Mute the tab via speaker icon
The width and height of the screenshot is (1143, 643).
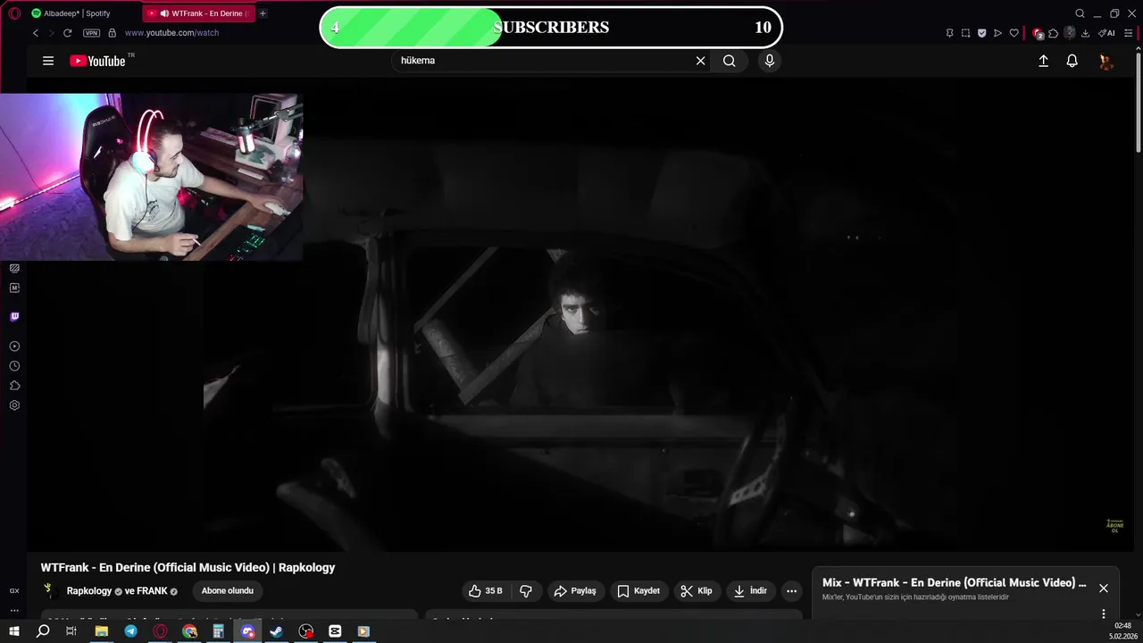pos(164,13)
